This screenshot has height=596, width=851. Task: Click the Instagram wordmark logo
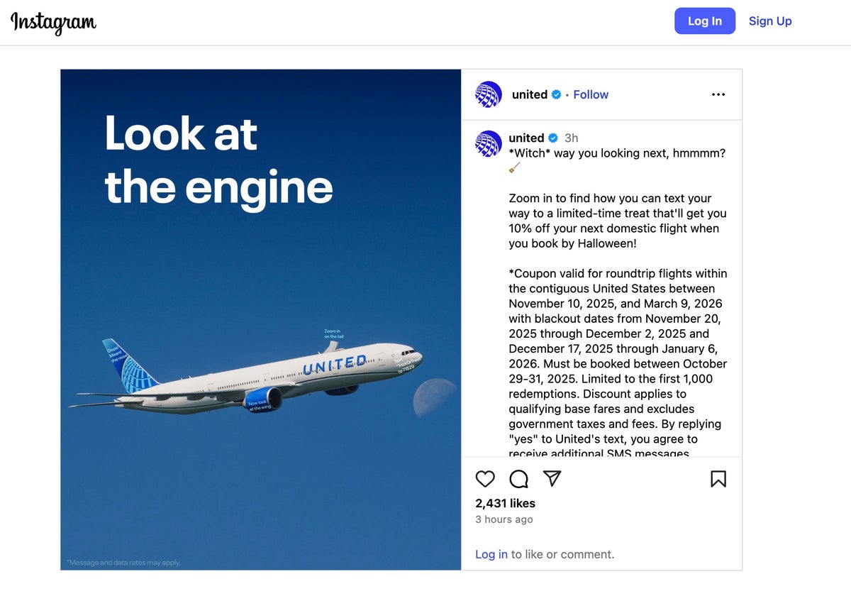click(x=53, y=22)
